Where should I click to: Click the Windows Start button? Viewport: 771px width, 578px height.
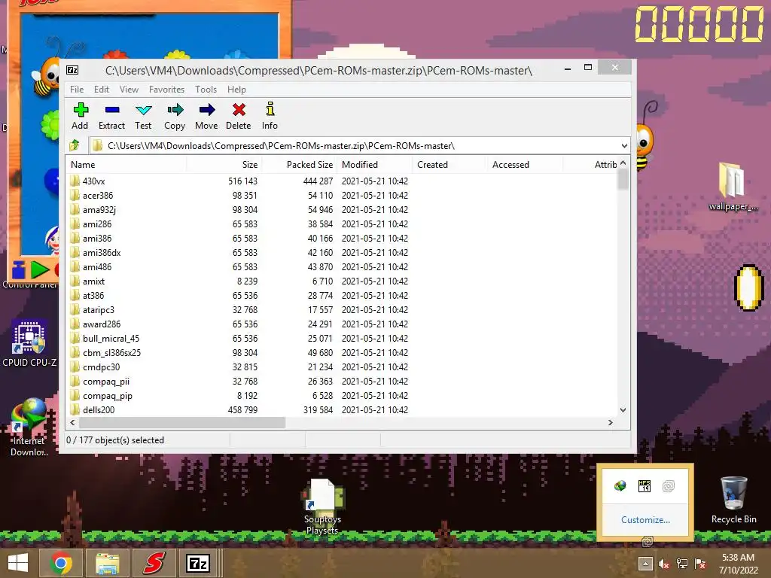click(18, 563)
